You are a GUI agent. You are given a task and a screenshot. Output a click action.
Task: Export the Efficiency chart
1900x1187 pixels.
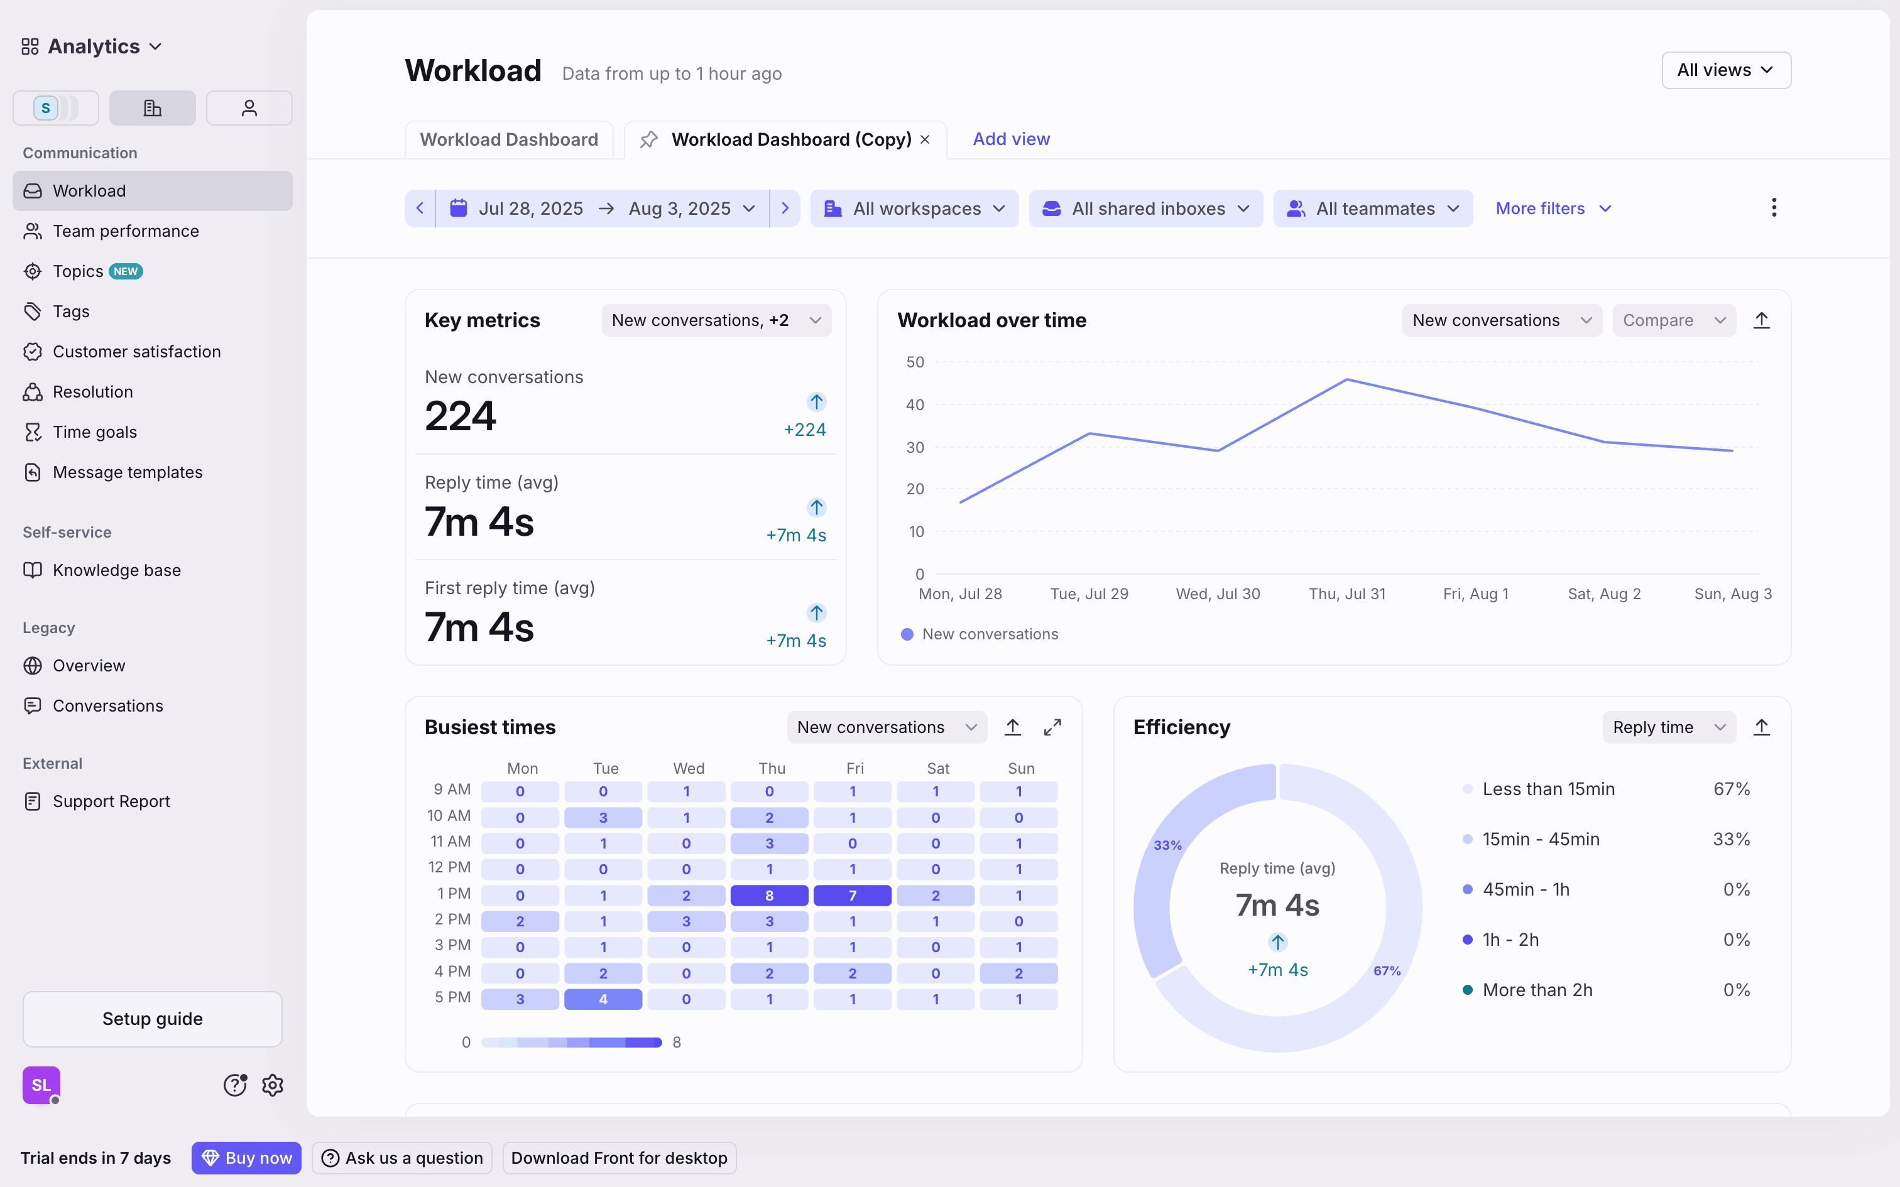coord(1761,727)
